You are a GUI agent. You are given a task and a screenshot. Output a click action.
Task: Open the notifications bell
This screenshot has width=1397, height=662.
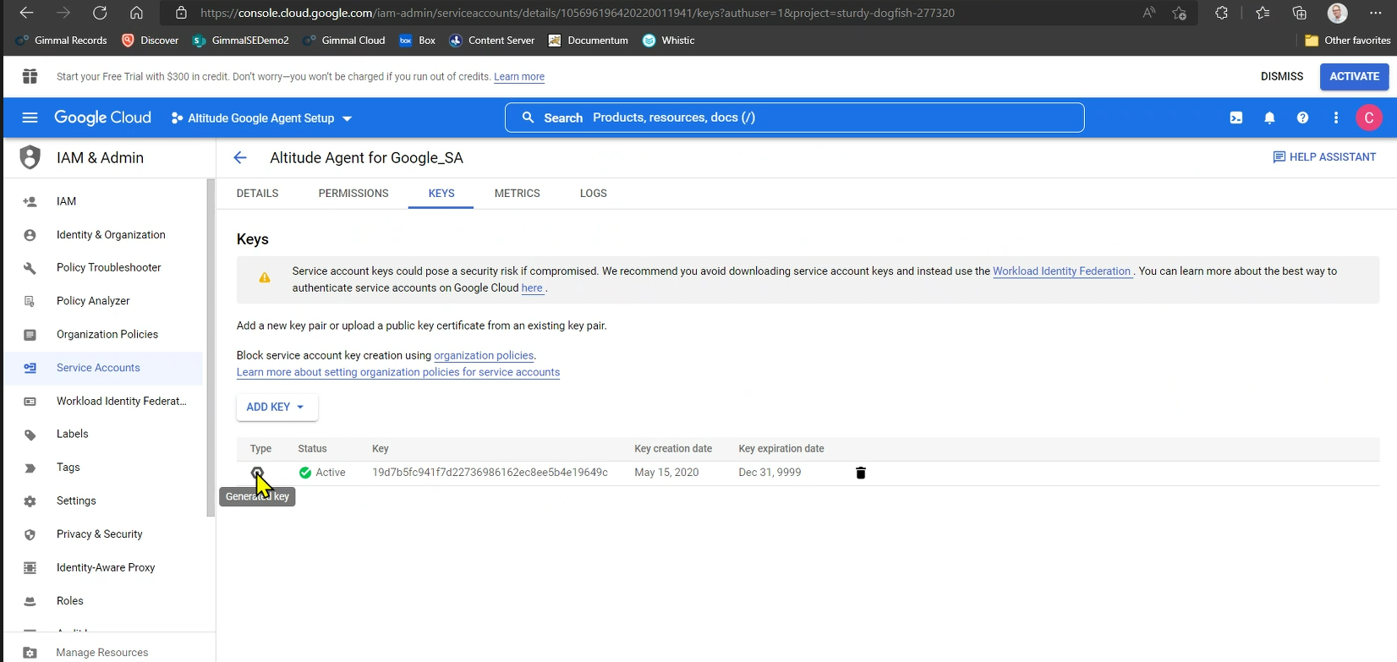click(1269, 118)
